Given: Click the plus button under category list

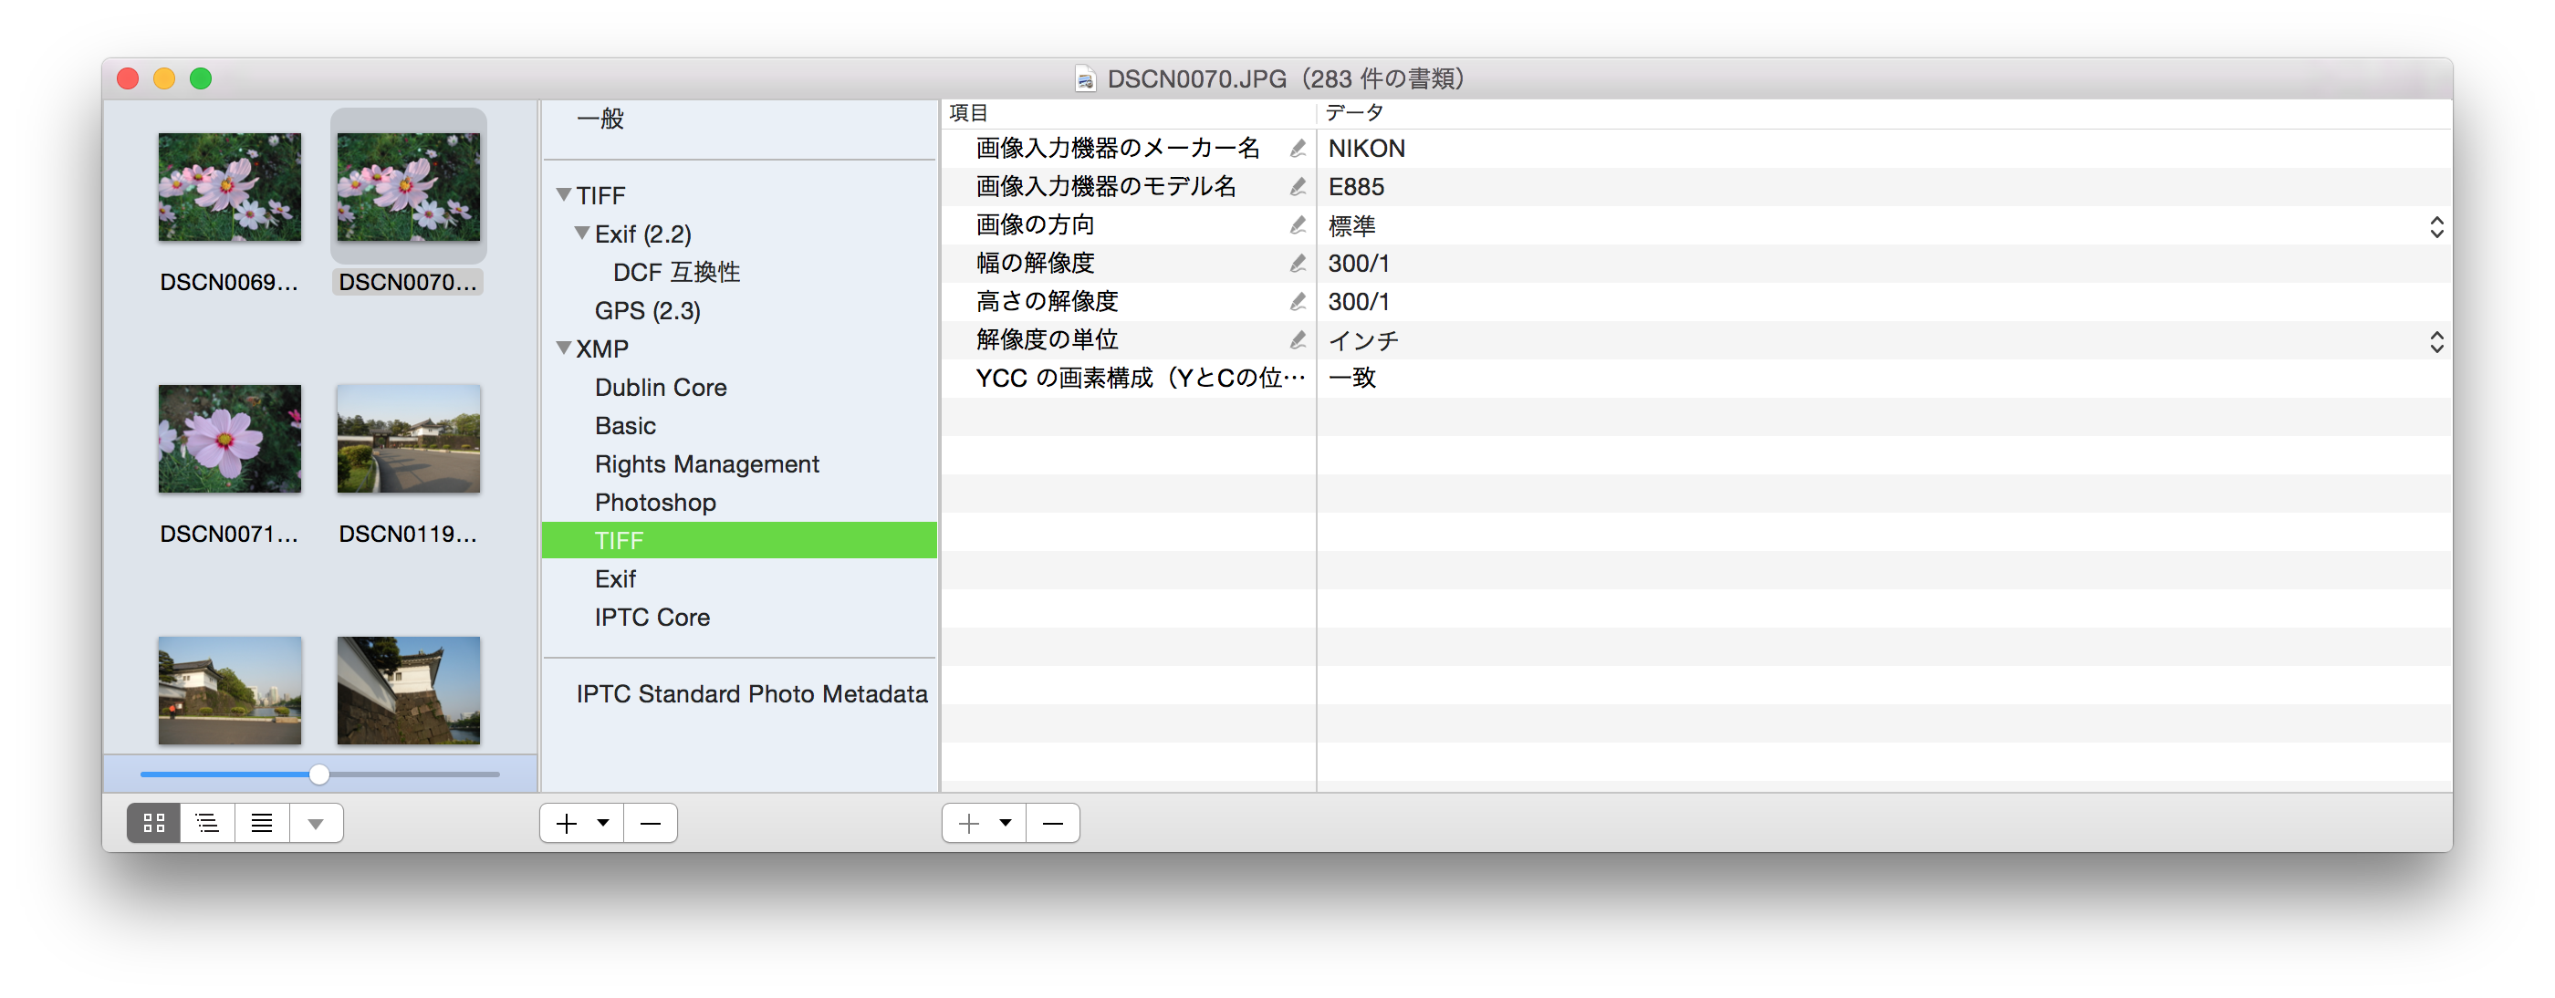Looking at the screenshot, I should 567,823.
